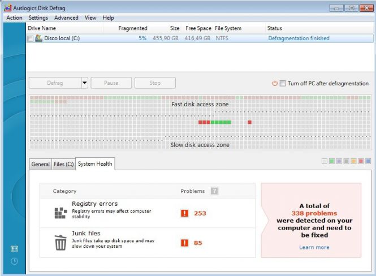Open the Help menu

click(x=108, y=18)
